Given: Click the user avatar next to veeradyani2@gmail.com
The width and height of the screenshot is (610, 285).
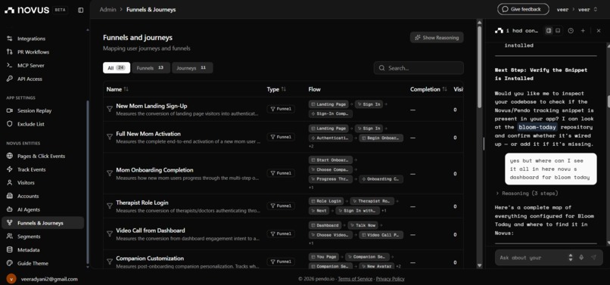Looking at the screenshot, I should [11, 279].
